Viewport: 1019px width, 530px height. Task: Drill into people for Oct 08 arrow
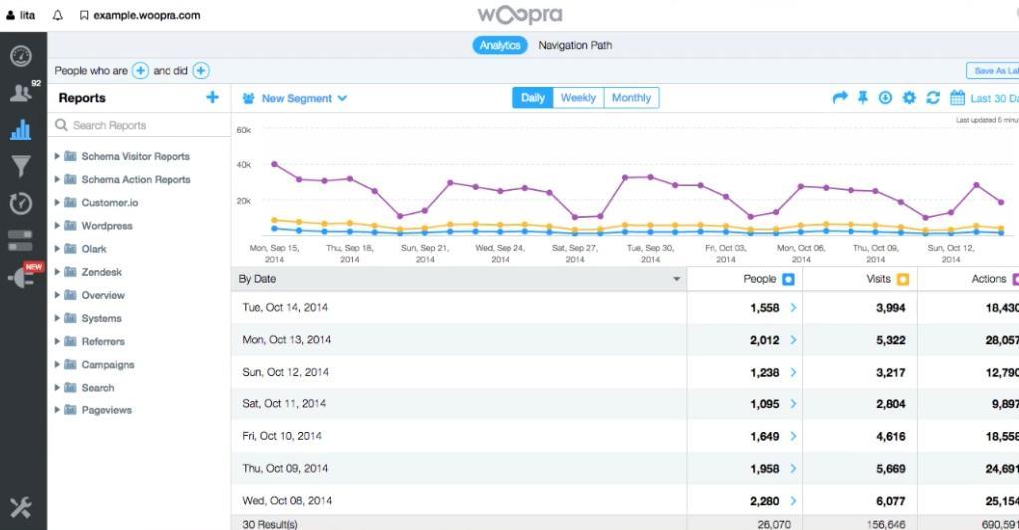793,501
